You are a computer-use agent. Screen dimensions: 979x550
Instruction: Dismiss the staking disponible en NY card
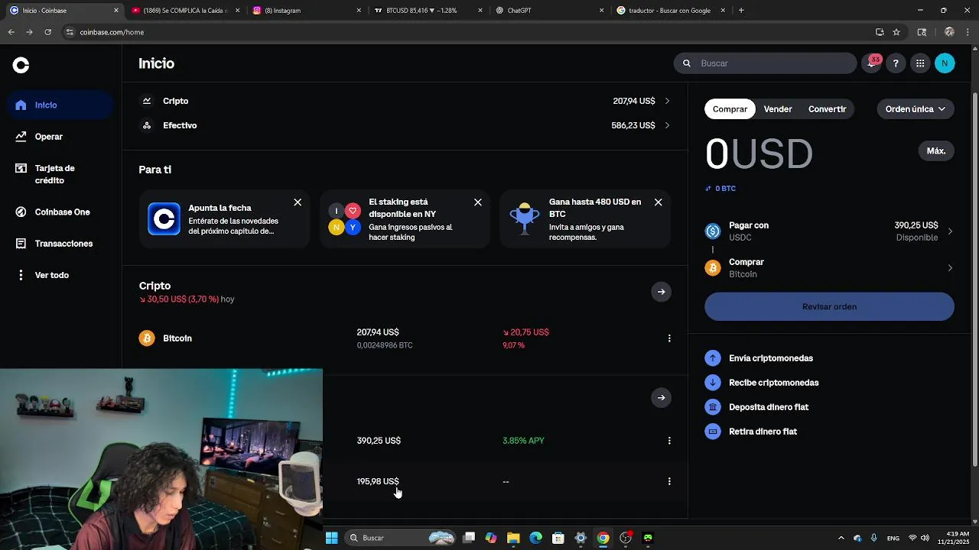coord(478,202)
